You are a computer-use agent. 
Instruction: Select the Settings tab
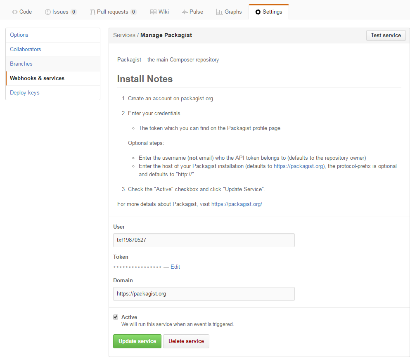click(x=269, y=12)
